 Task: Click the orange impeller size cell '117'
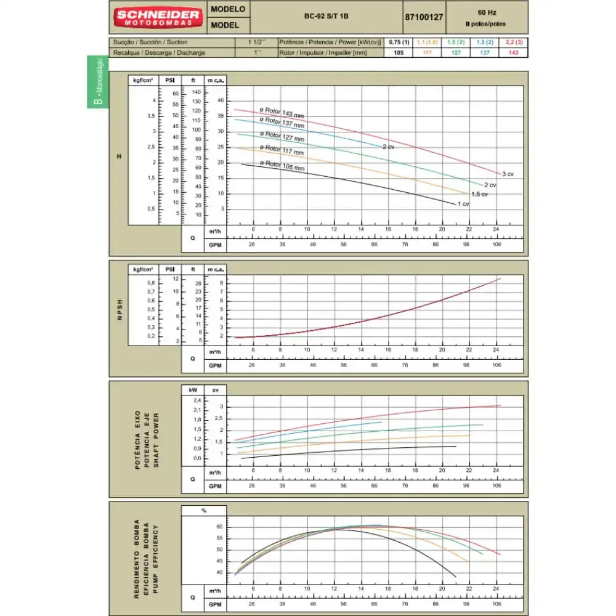428,52
